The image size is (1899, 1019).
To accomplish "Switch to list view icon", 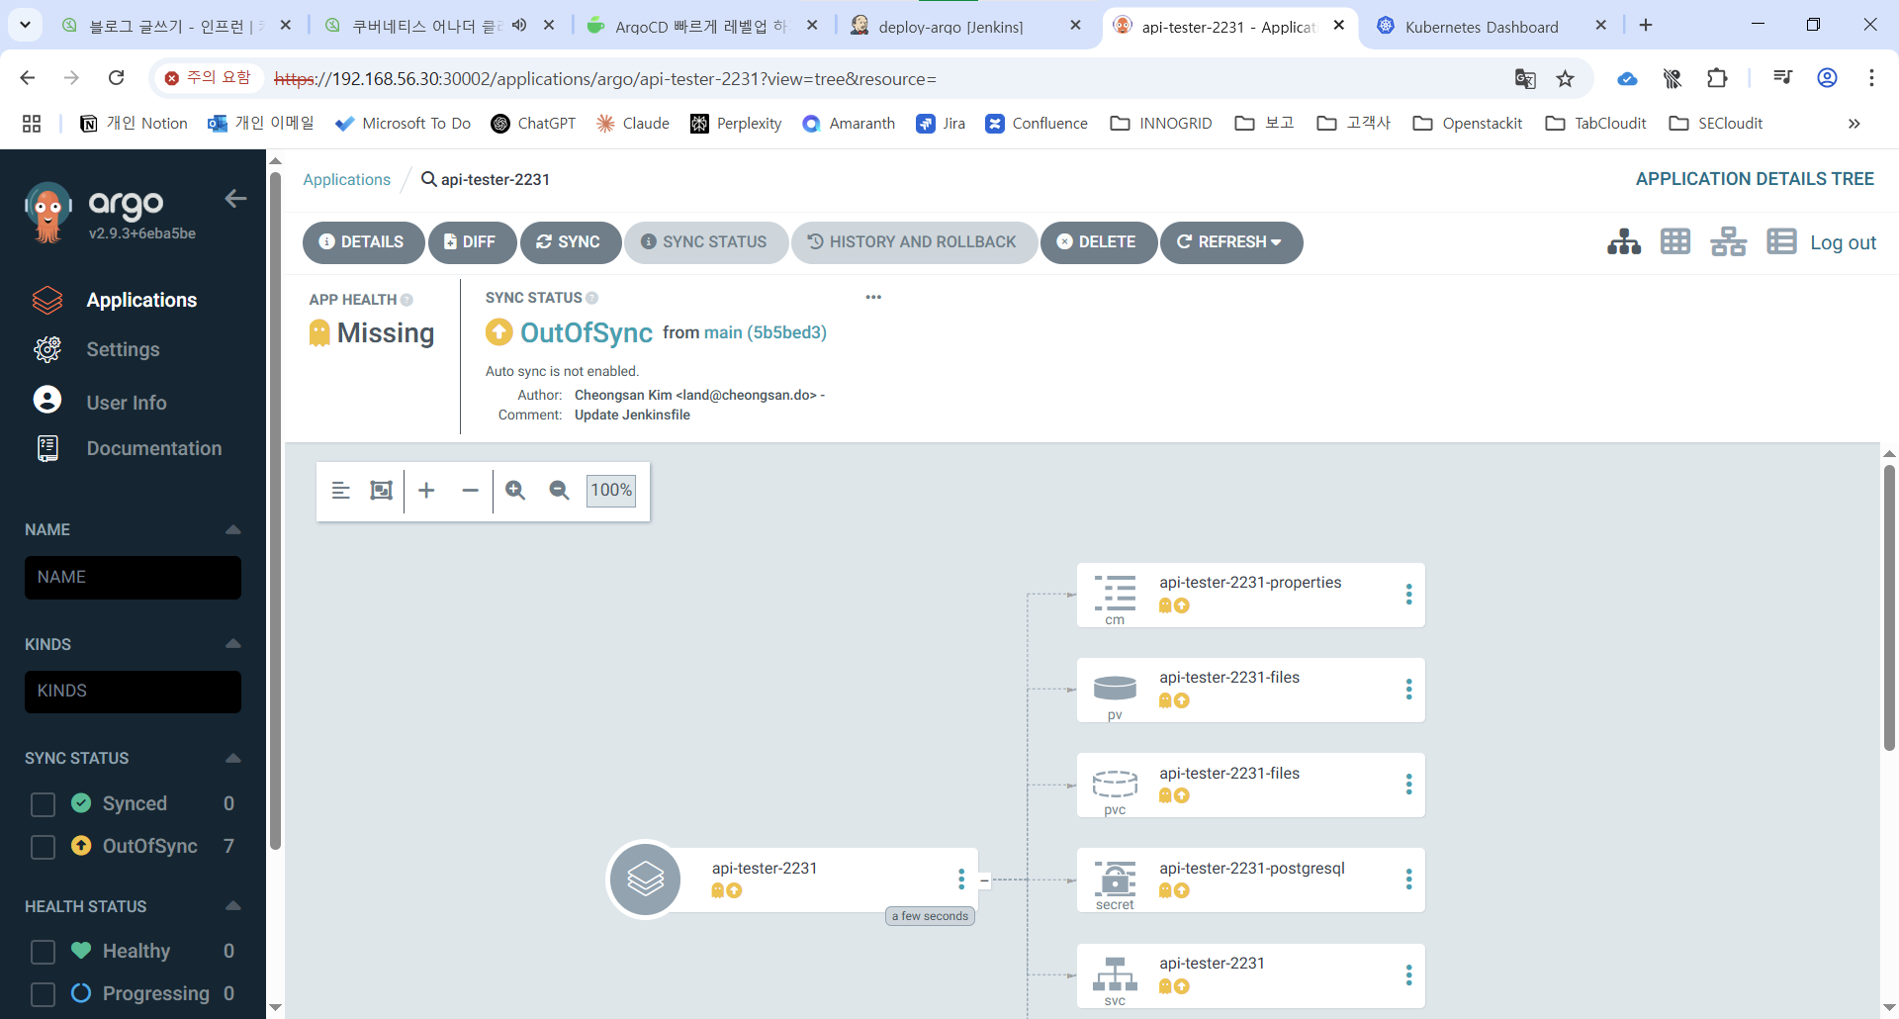I will (x=1781, y=241).
